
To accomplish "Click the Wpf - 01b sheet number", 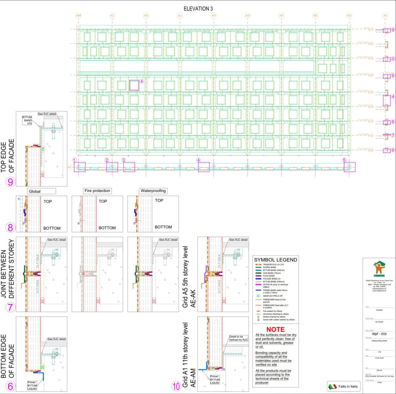I will click(379, 334).
